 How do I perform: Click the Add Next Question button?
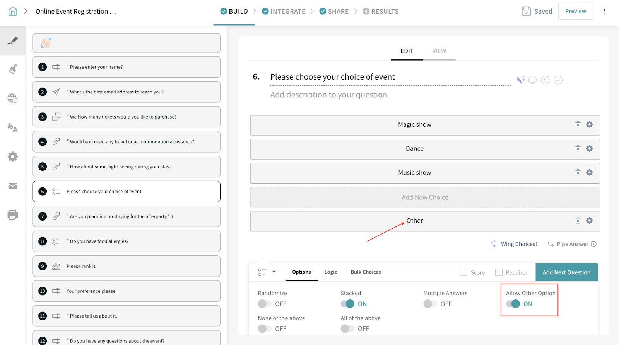pos(566,272)
